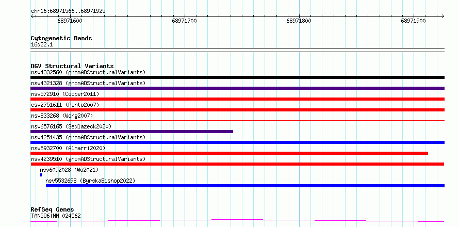
Task: Open the nsv4321328 (gnomADStructuralVariants) label
Action: pyautogui.click(x=88, y=83)
